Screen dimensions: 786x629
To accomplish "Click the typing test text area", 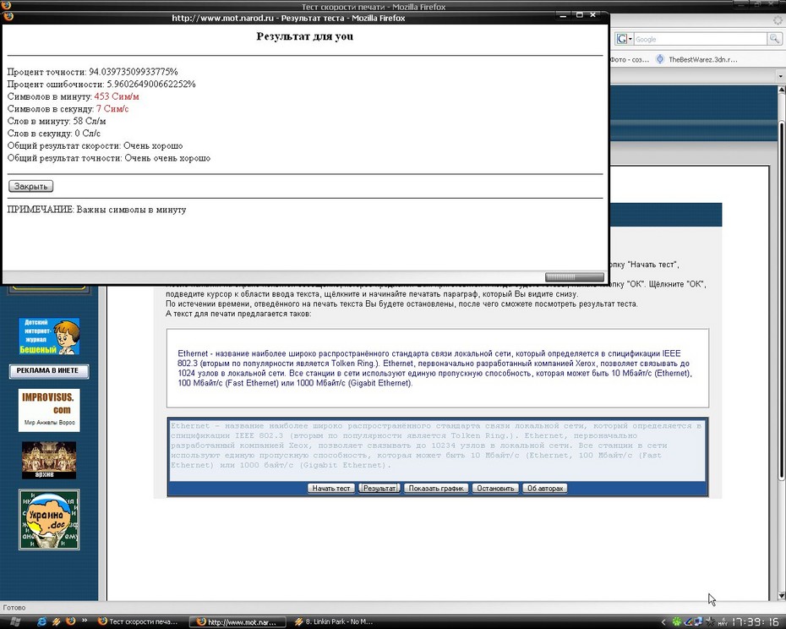I will (437, 449).
